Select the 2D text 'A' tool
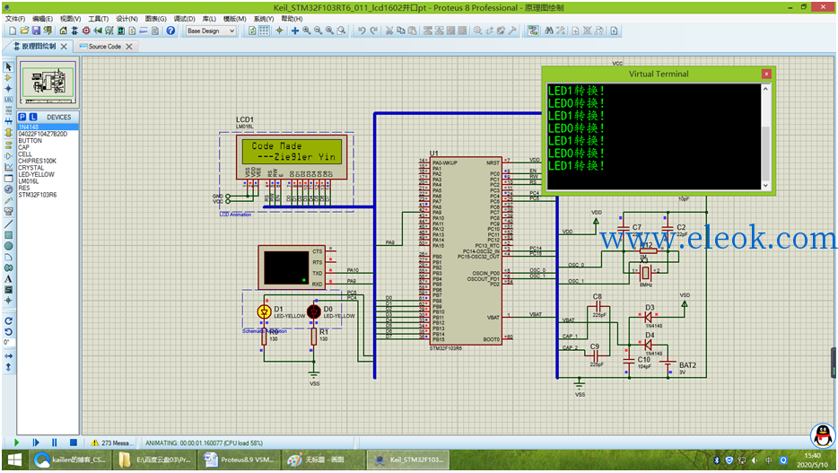Image resolution: width=838 pixels, height=473 pixels. click(x=8, y=279)
